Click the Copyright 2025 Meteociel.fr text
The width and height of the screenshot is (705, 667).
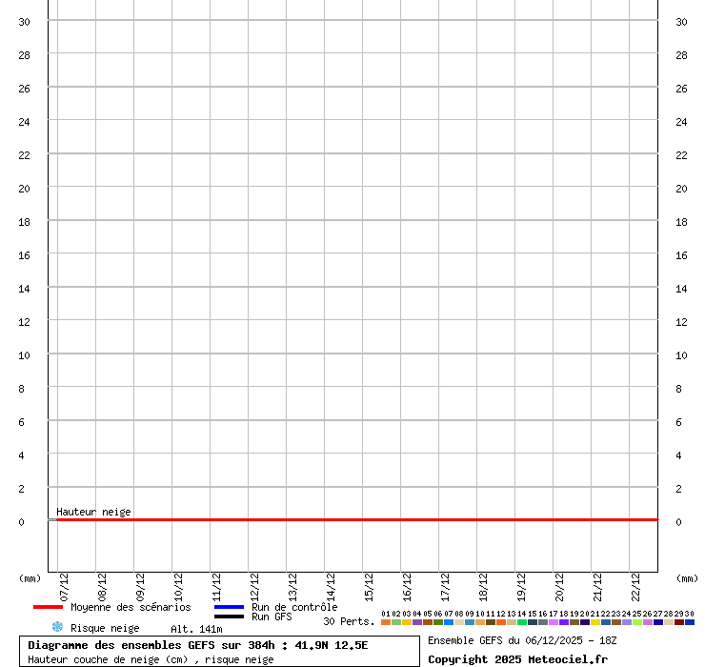517,659
